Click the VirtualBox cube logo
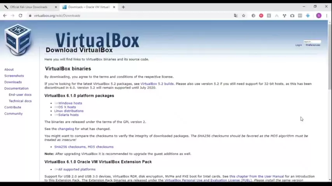Viewport: 332px width, 186px height. tap(17, 40)
